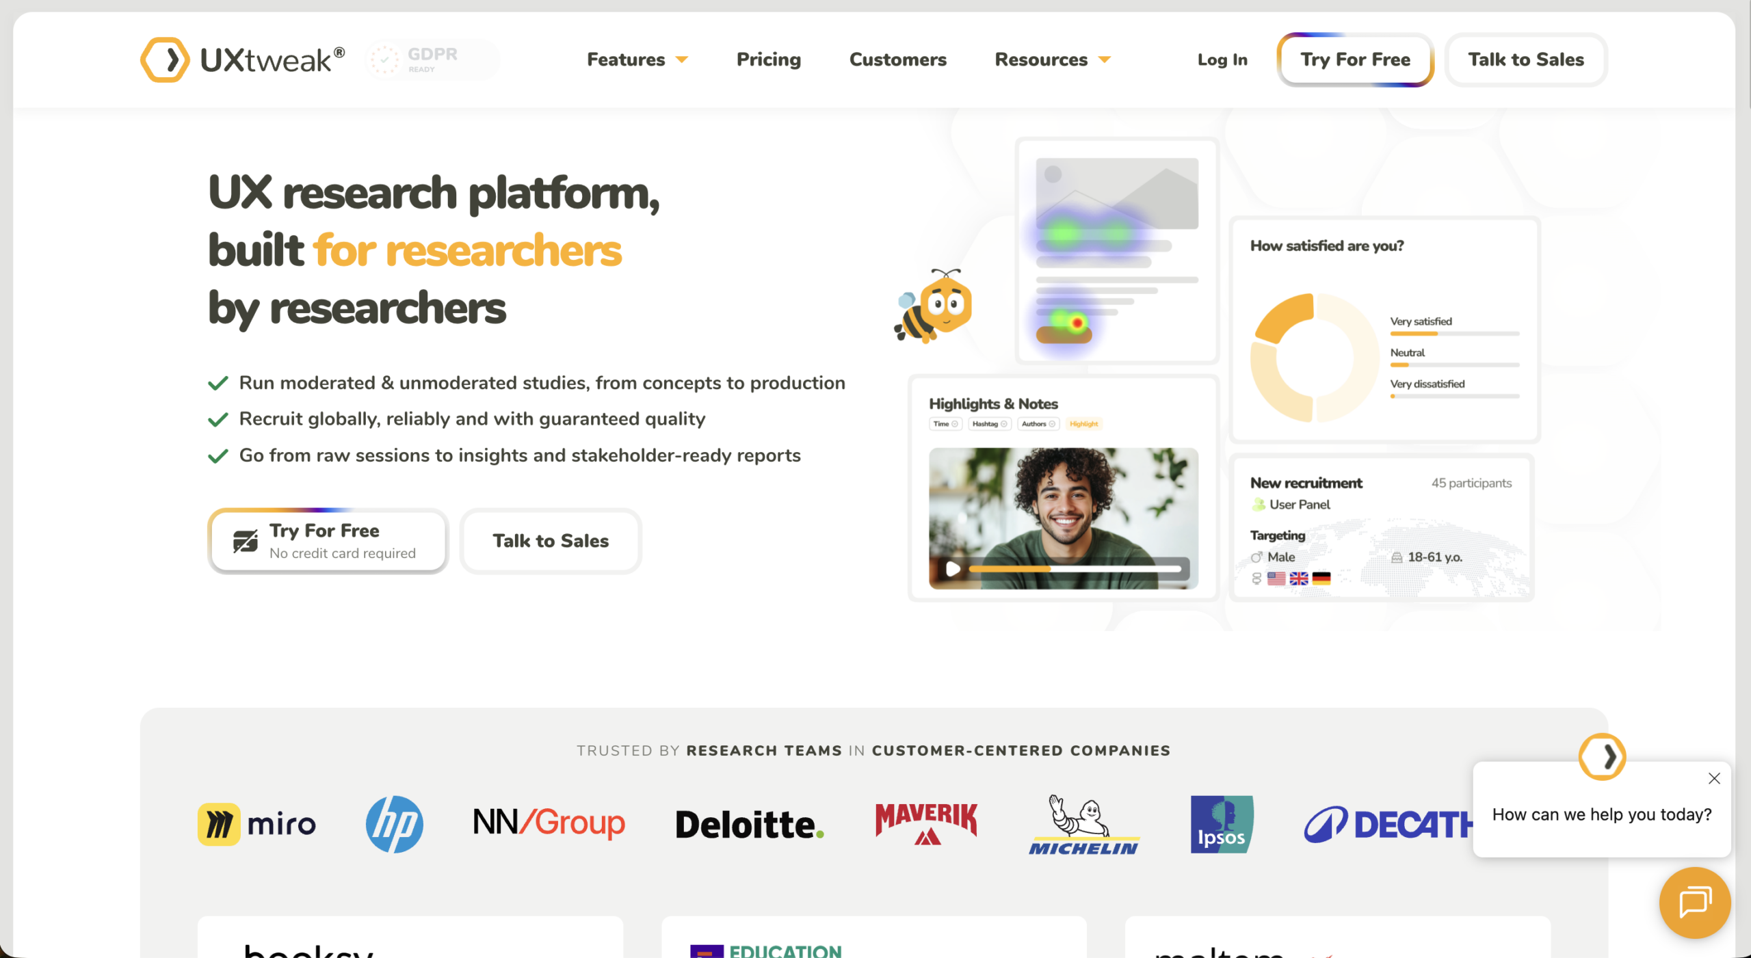Open the orange chat widget button
This screenshot has height=958, width=1751.
click(1694, 903)
